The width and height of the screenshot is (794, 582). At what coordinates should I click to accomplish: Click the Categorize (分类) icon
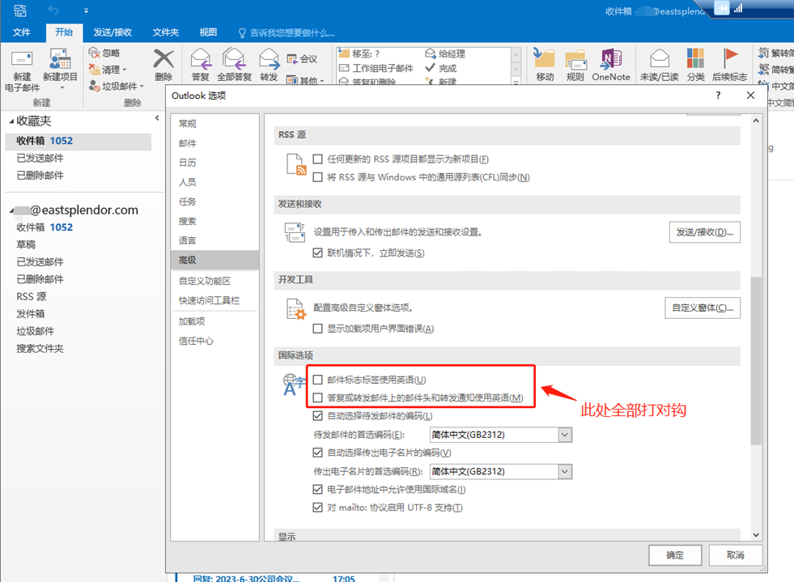coord(695,62)
